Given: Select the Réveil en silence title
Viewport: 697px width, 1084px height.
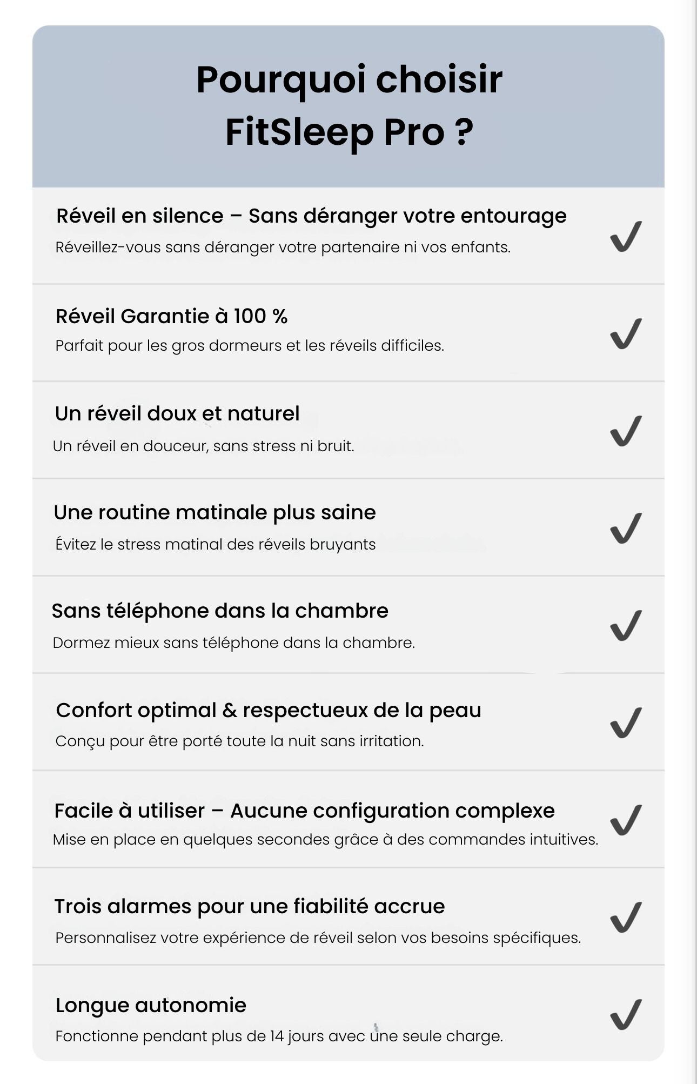Looking at the screenshot, I should pyautogui.click(x=311, y=216).
